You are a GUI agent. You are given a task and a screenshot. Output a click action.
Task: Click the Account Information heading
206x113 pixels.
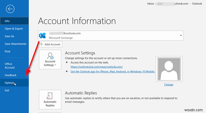[77, 21]
